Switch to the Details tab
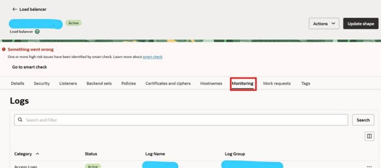381x168 pixels. click(x=18, y=84)
